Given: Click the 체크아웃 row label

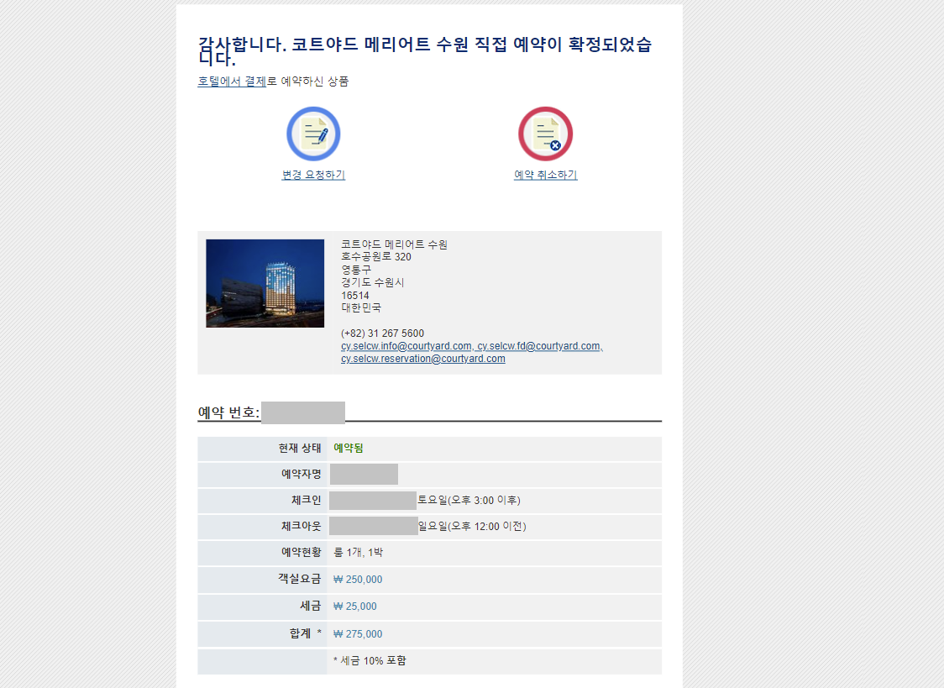Looking at the screenshot, I should [301, 526].
